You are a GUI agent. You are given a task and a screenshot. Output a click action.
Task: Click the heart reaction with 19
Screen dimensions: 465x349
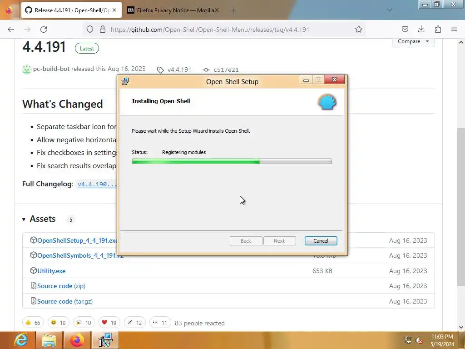pos(109,323)
